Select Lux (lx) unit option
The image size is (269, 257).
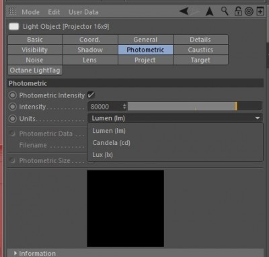coord(102,155)
